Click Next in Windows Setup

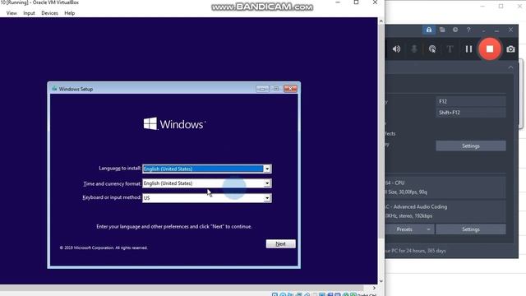(281, 244)
